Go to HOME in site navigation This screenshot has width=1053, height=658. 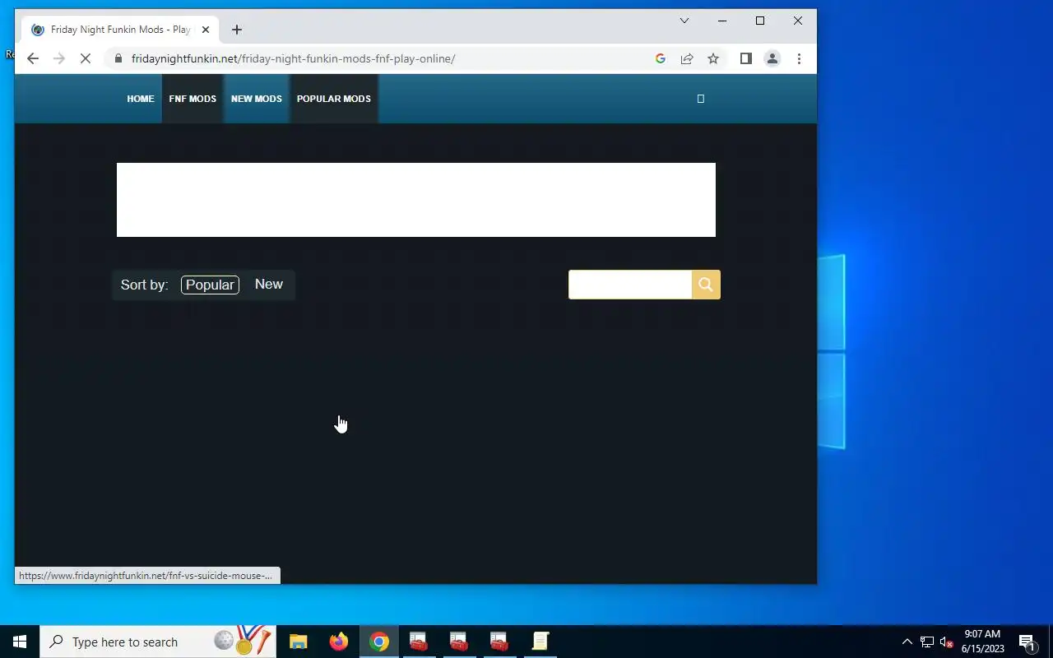[x=141, y=99]
